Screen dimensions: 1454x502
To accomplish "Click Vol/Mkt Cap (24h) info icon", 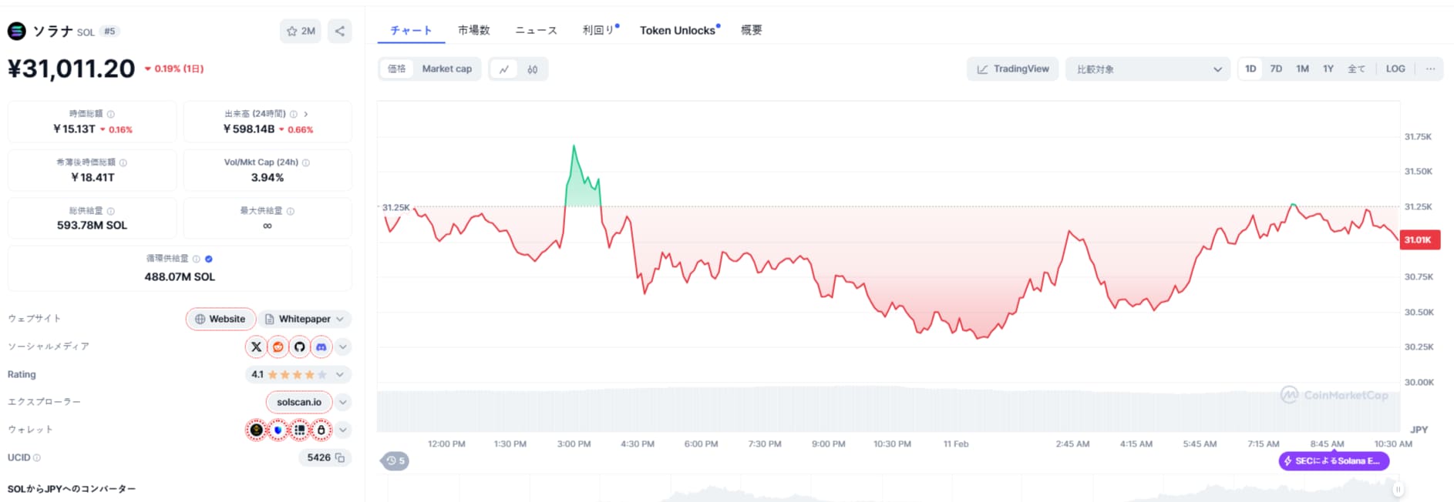I will (x=306, y=162).
